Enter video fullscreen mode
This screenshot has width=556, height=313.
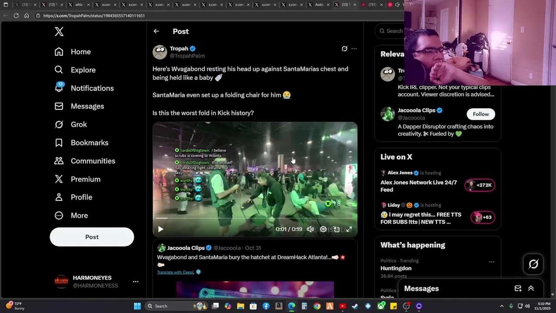(x=349, y=229)
